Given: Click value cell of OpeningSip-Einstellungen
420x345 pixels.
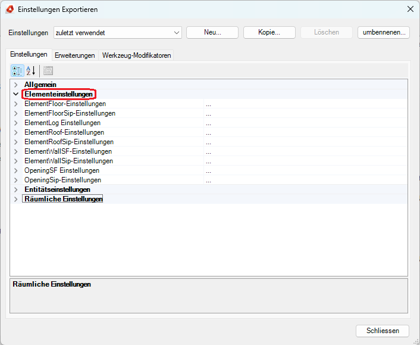Looking at the screenshot, I should pos(306,180).
